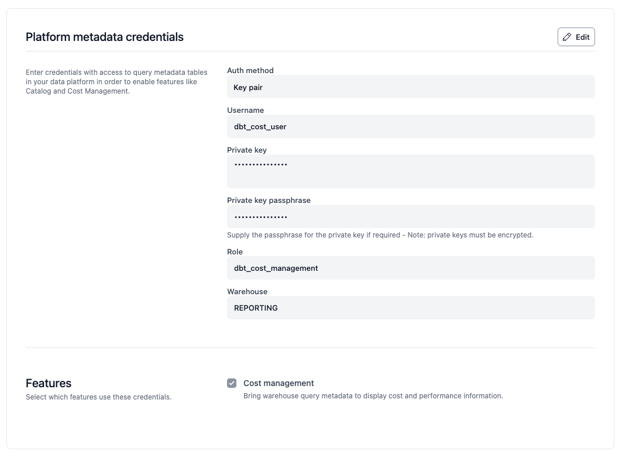Click the Platform metadata credentials heading
The height and width of the screenshot is (458, 622).
click(x=104, y=36)
